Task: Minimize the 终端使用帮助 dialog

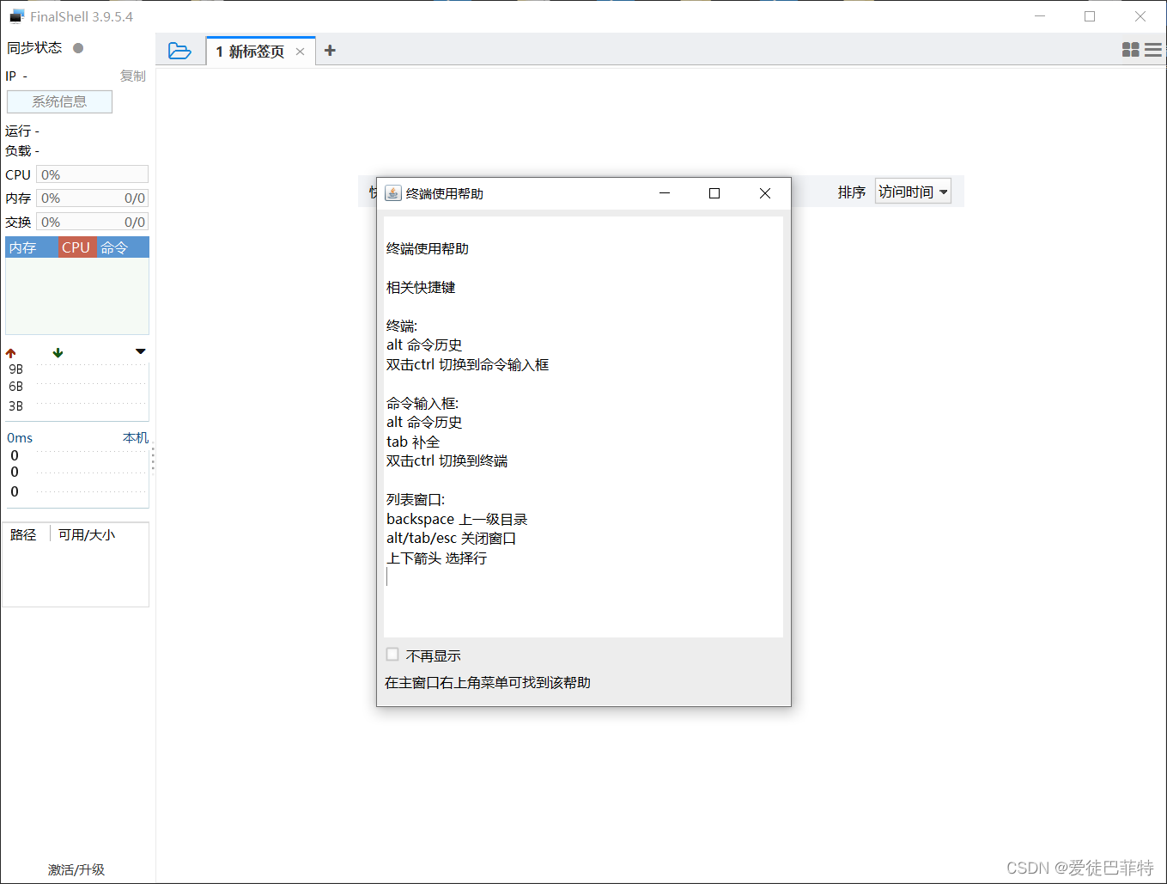Action: (x=665, y=193)
